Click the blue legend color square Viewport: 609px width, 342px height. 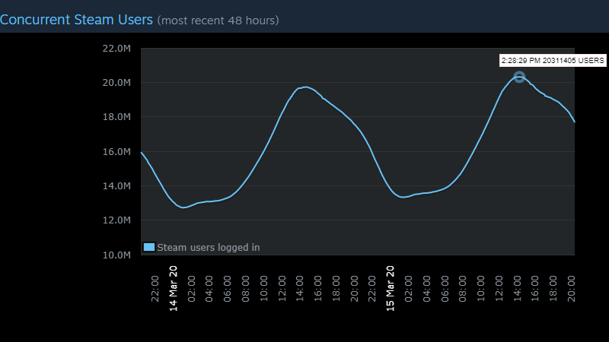point(149,247)
